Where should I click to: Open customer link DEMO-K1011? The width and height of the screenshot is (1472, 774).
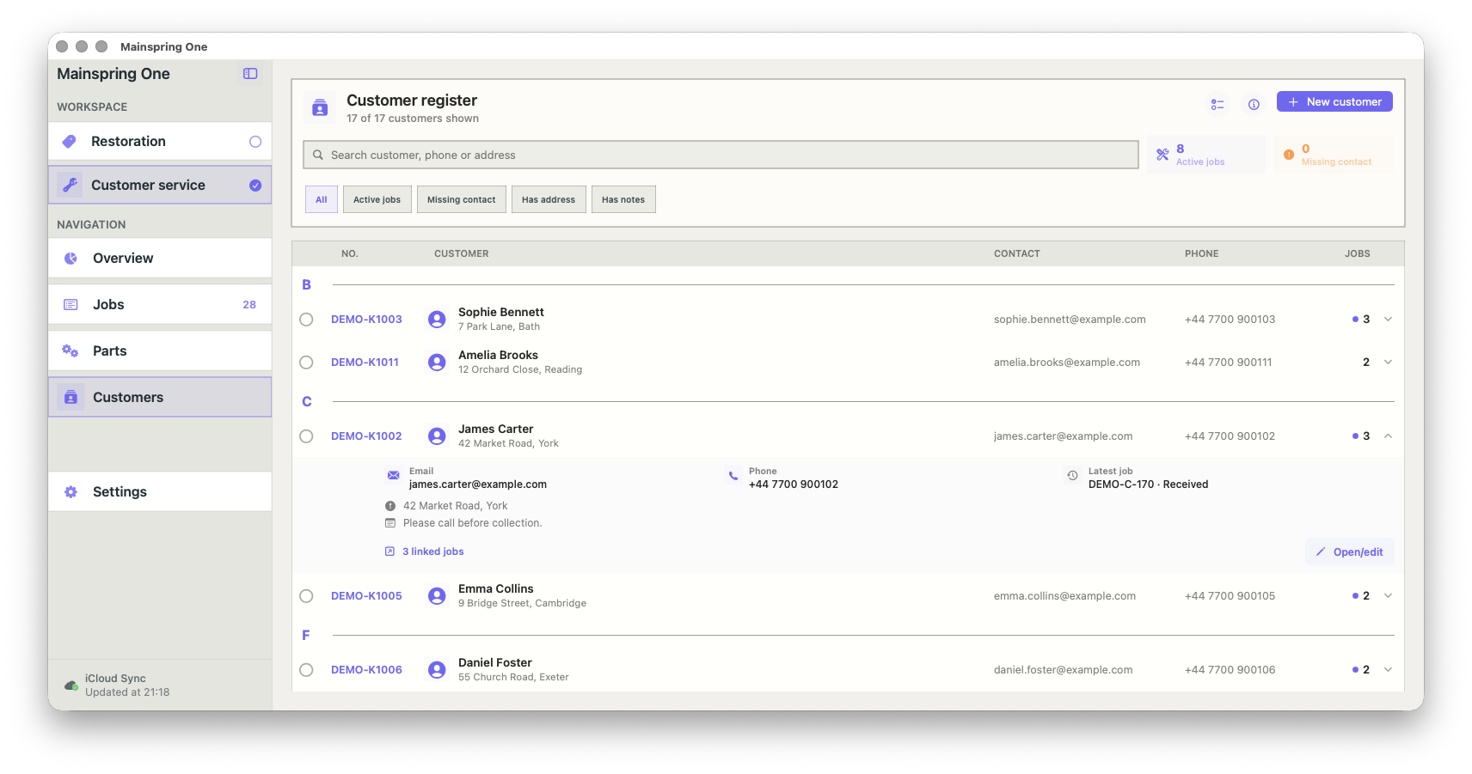click(x=365, y=363)
